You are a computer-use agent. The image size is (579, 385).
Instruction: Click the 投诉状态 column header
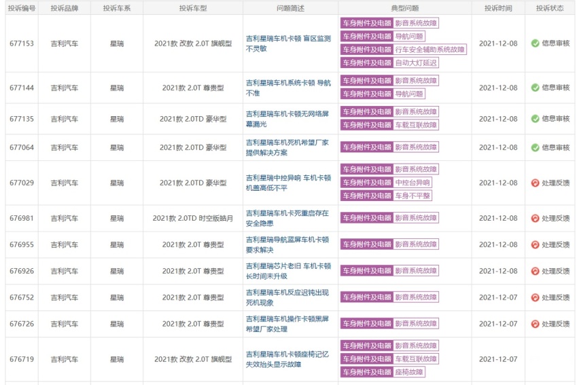coord(550,8)
